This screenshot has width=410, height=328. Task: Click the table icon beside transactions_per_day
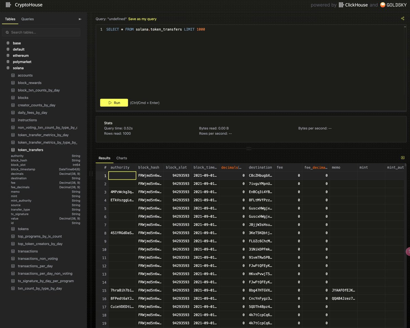pos(13,266)
